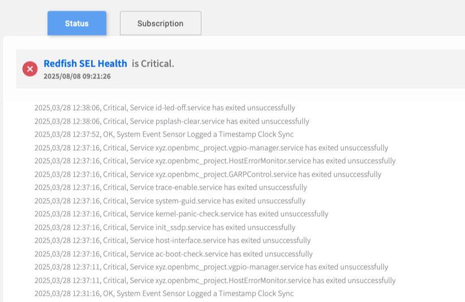Select the GARPControl.service log entry

[x=208, y=174]
